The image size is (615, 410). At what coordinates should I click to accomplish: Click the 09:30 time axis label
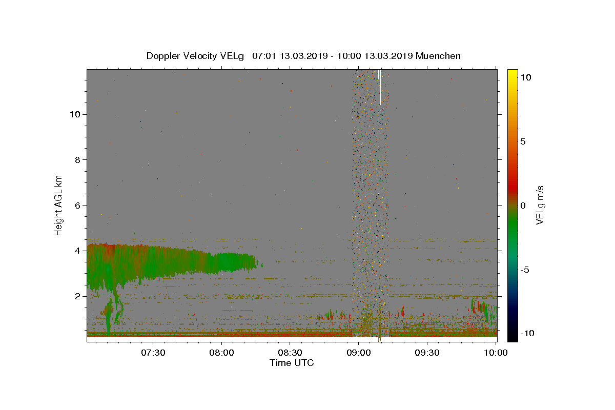(x=427, y=353)
